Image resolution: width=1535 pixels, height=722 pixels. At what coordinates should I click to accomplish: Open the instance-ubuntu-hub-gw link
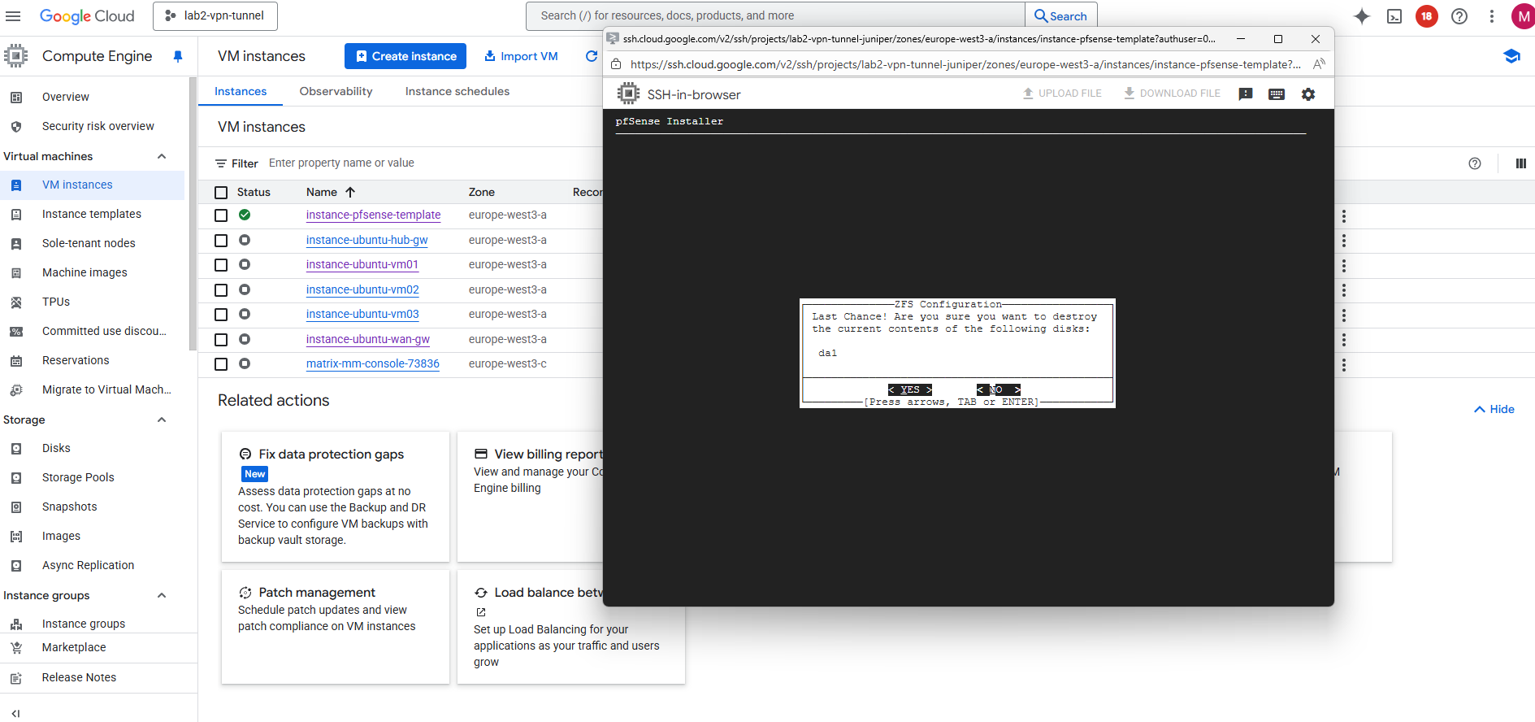tap(366, 240)
